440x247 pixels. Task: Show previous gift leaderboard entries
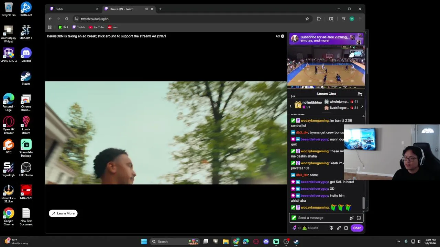point(290,106)
